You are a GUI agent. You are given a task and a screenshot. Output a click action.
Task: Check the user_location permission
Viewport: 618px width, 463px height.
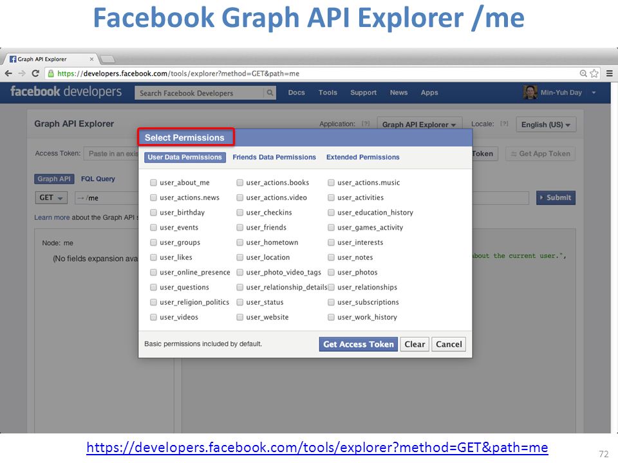click(239, 257)
